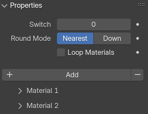Click the plus icon on Add
The height and width of the screenshot is (114, 148).
10,75
